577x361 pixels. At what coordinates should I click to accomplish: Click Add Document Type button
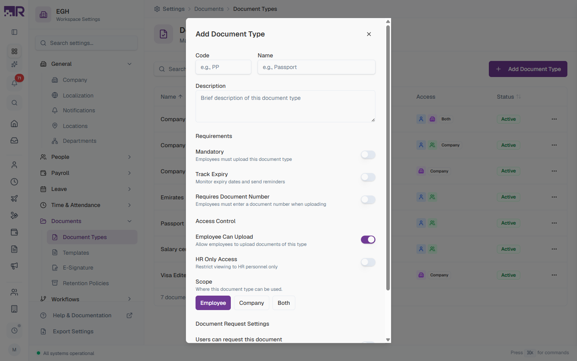[x=528, y=69]
